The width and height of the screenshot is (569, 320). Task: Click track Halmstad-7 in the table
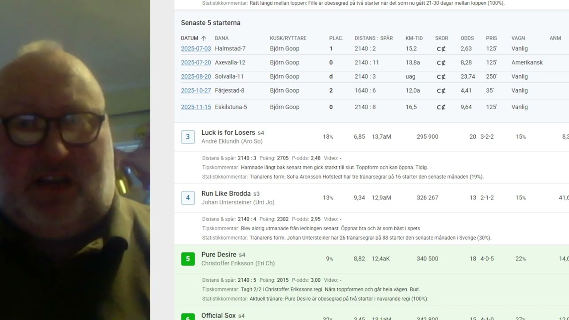[x=230, y=48]
